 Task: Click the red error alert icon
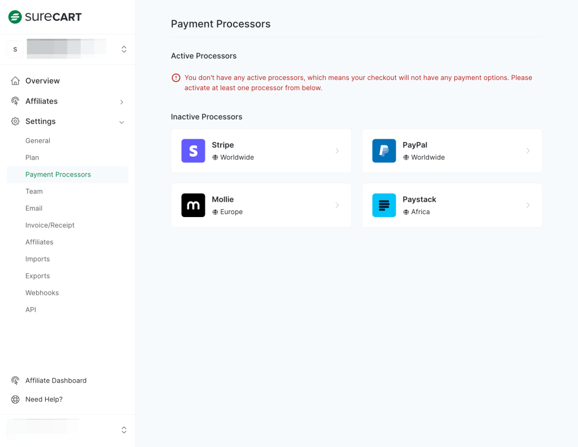tap(176, 77)
